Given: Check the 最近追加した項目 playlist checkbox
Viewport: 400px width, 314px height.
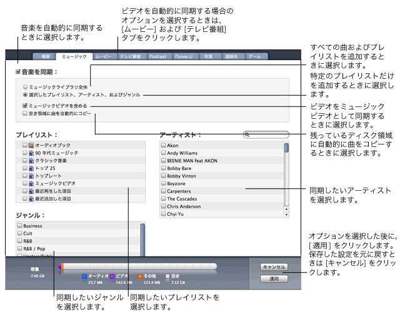Looking at the screenshot, I should click(x=25, y=198).
